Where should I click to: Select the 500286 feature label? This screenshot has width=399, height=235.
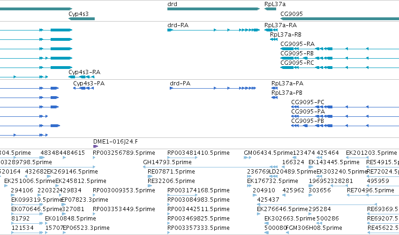point(328,219)
